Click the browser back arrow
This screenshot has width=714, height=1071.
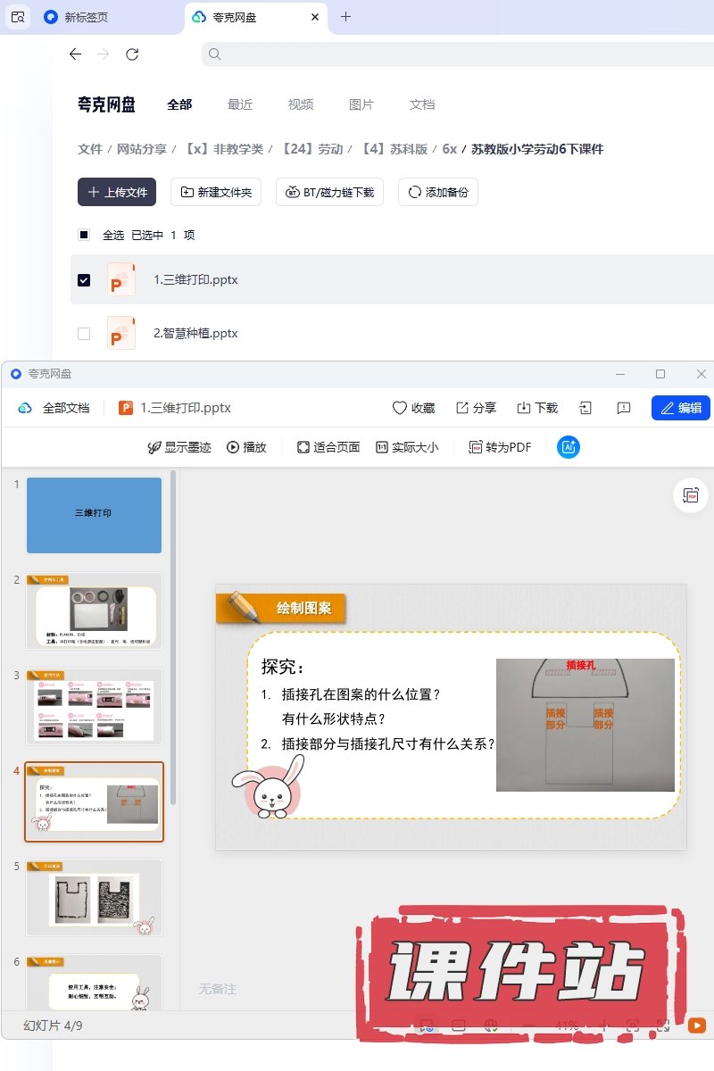(x=75, y=54)
